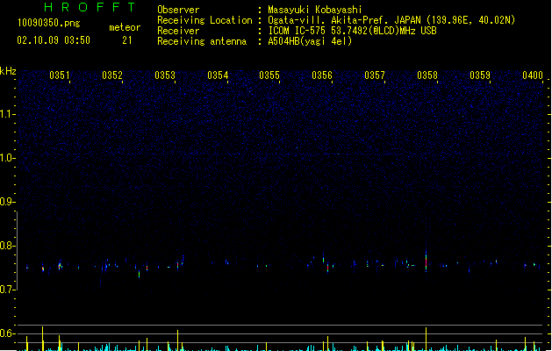Screen dimensions: 552x351
Task: Click the HROFFT title text
Action: tap(90, 7)
